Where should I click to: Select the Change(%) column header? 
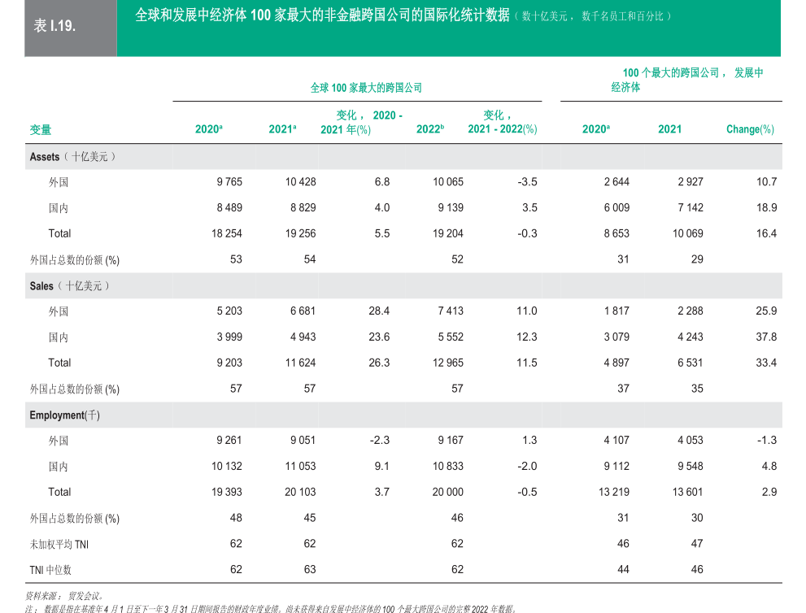pos(749,129)
